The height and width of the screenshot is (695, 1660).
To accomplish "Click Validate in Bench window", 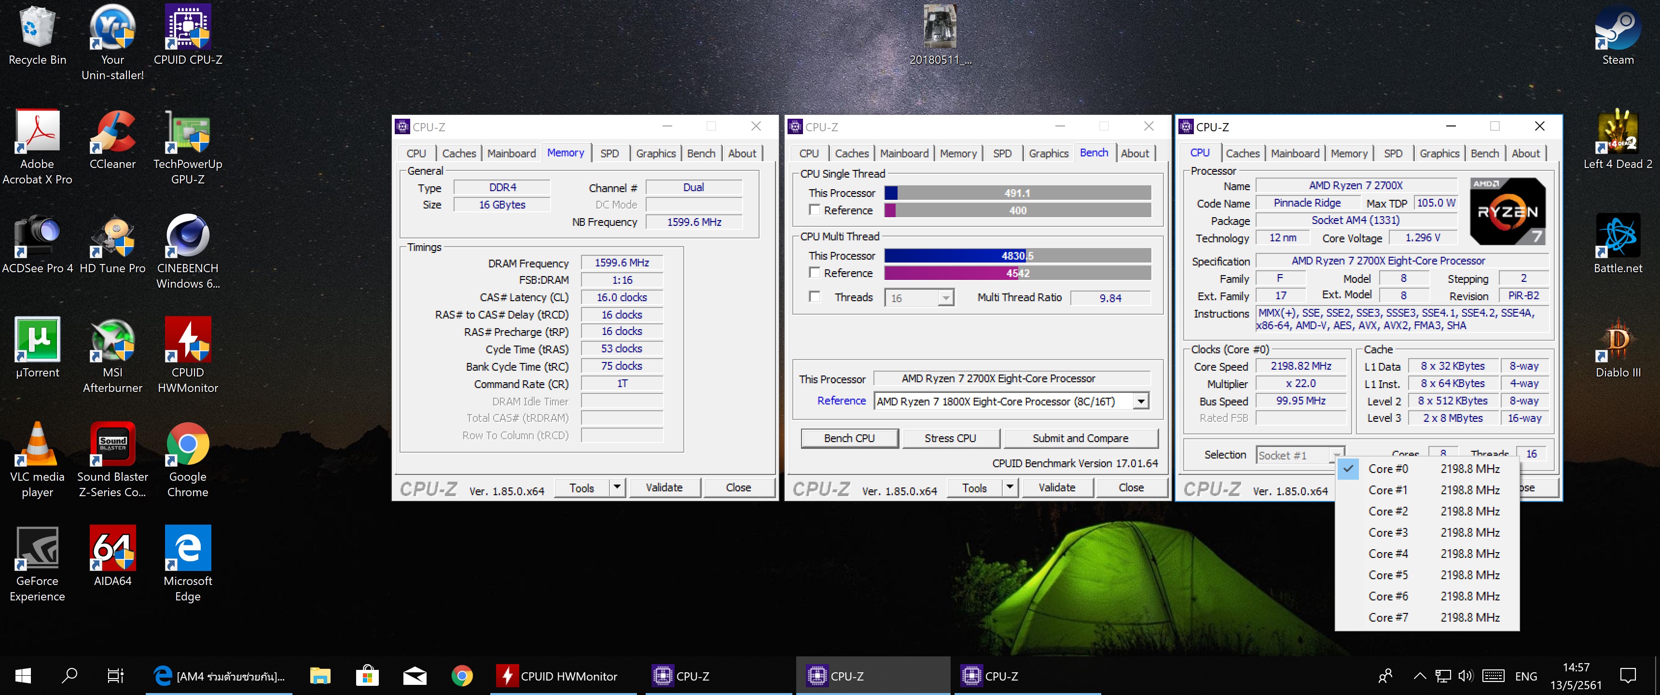I will tap(1057, 487).
